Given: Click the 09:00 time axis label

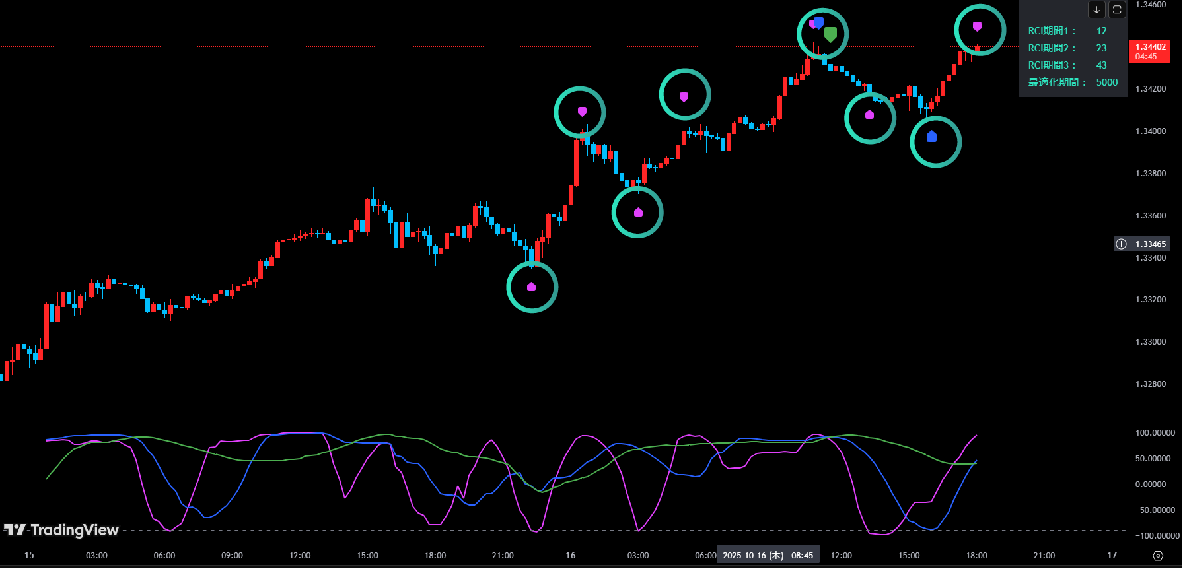Looking at the screenshot, I should (232, 556).
